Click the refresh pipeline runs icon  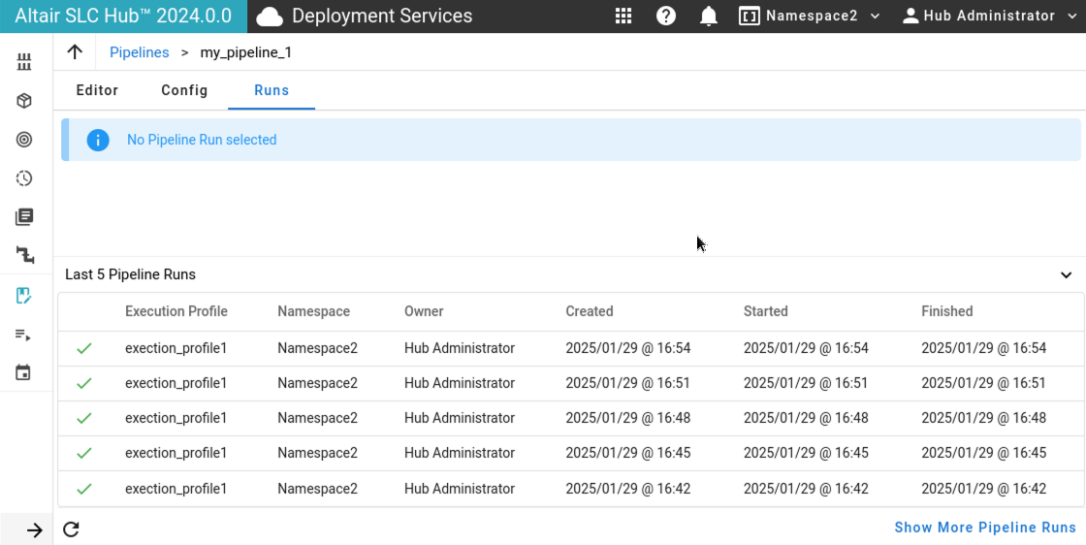[x=71, y=529]
